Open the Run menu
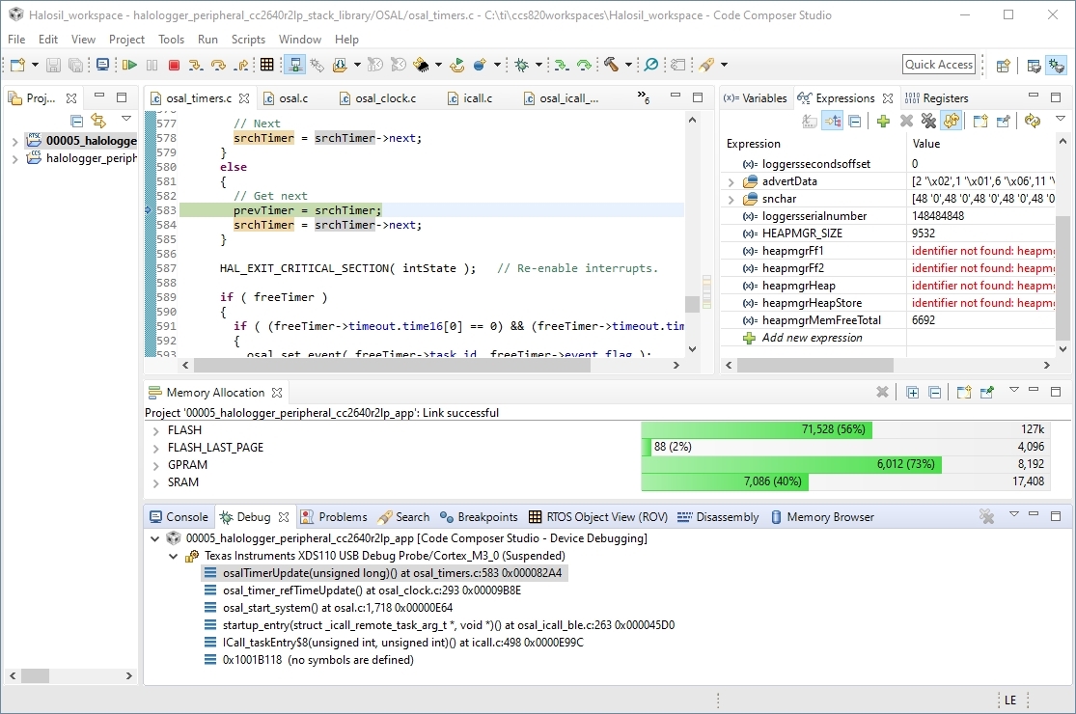The width and height of the screenshot is (1076, 714). (207, 40)
